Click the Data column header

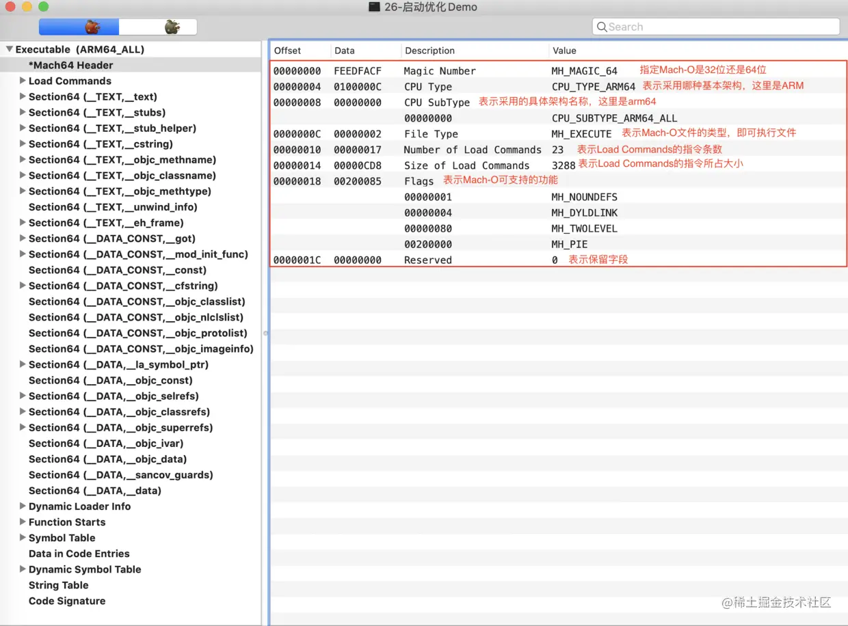point(366,51)
